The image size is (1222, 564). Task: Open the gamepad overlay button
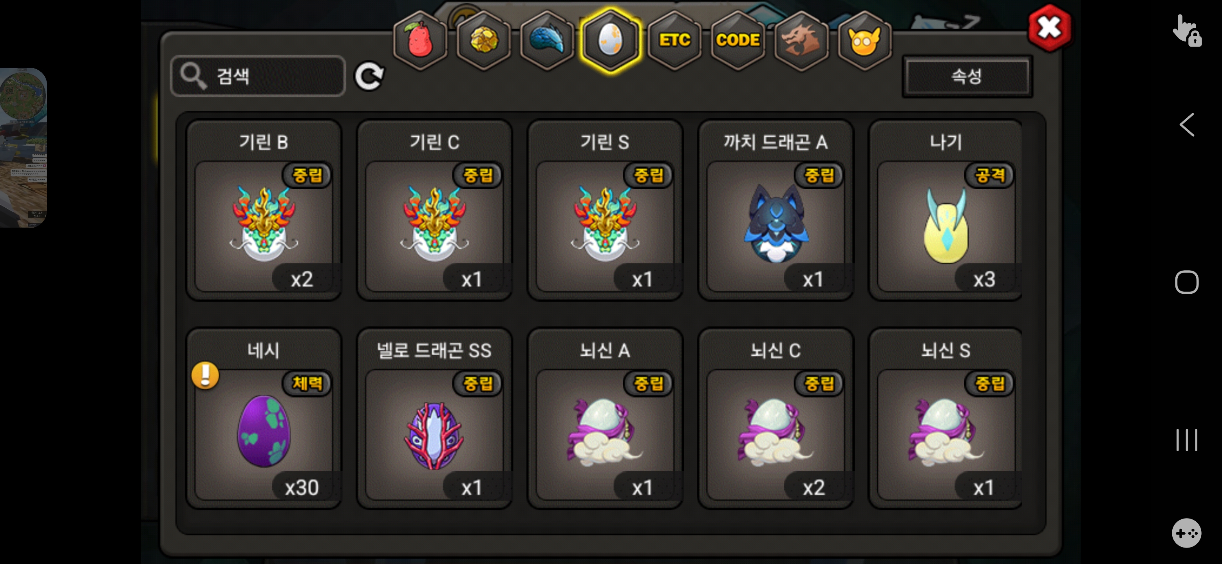pyautogui.click(x=1186, y=533)
